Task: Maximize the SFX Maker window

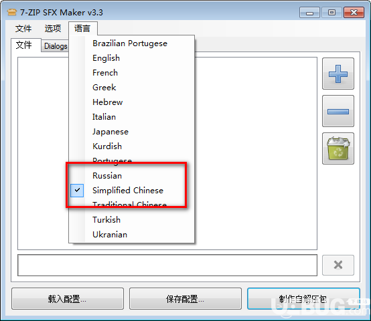Action: coord(331,13)
